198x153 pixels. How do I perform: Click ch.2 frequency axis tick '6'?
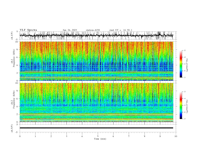pyautogui.click(x=17, y=99)
